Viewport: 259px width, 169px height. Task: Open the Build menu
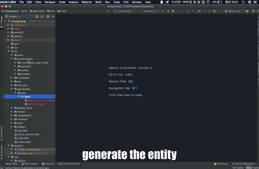98,2
